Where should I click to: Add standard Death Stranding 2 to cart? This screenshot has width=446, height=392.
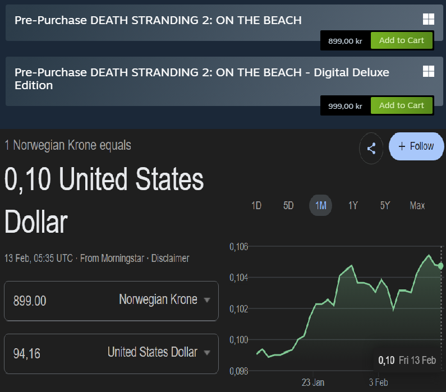pos(401,40)
